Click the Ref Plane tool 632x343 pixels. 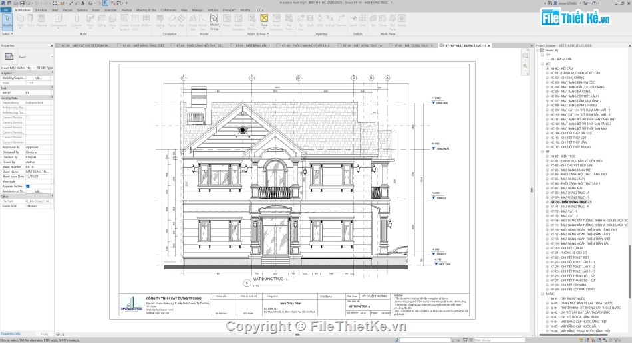pyautogui.click(x=393, y=22)
